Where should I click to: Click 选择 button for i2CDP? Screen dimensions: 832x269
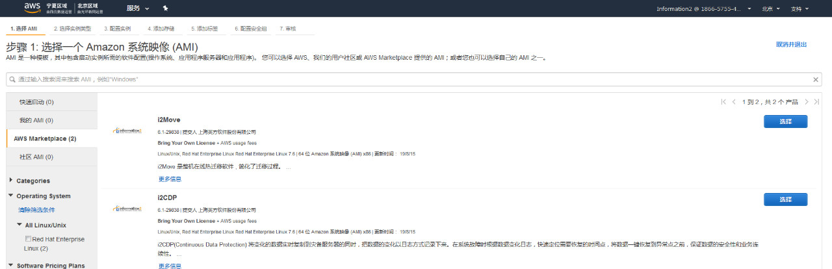[x=785, y=199]
